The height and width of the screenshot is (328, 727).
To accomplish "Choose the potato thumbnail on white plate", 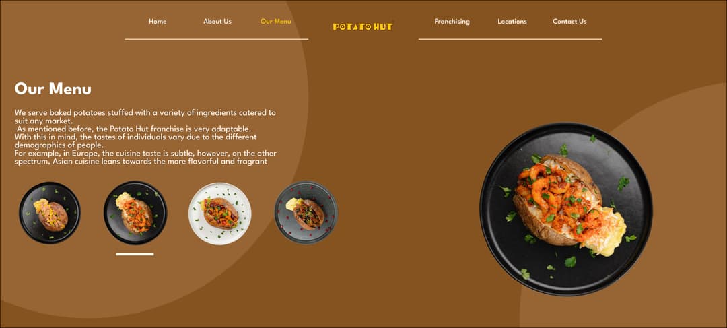I will (219, 214).
